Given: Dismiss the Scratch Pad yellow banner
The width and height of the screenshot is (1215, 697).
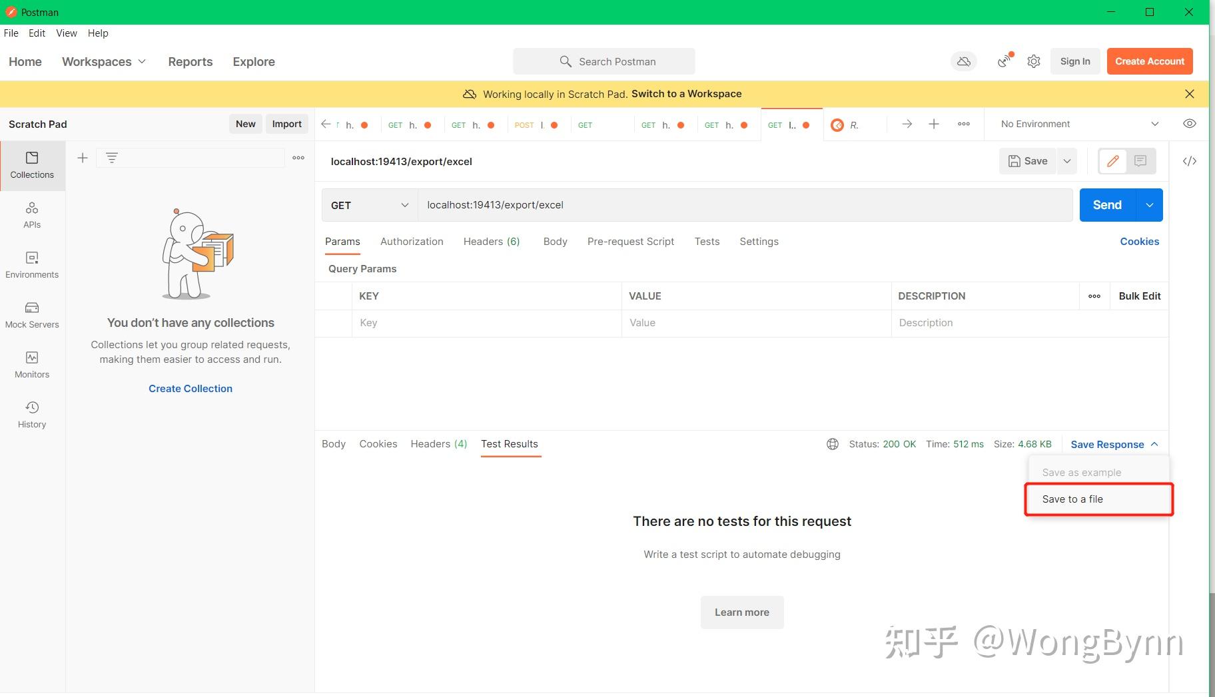Looking at the screenshot, I should 1190,94.
